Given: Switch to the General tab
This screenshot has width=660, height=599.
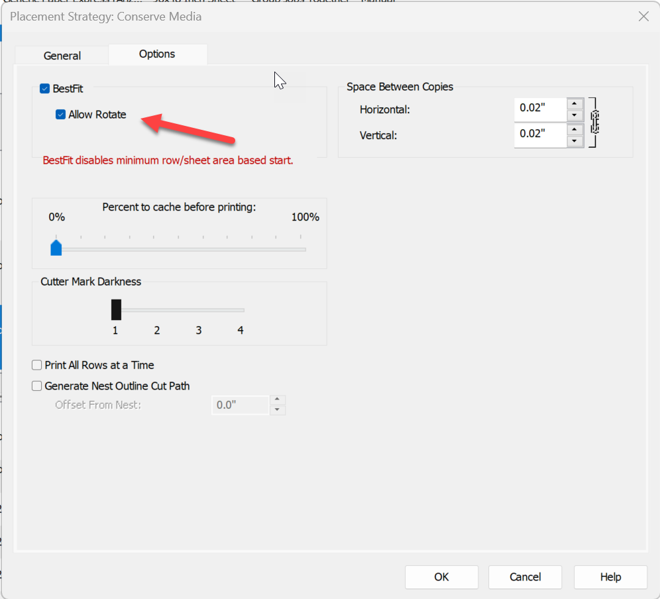Looking at the screenshot, I should [62, 56].
